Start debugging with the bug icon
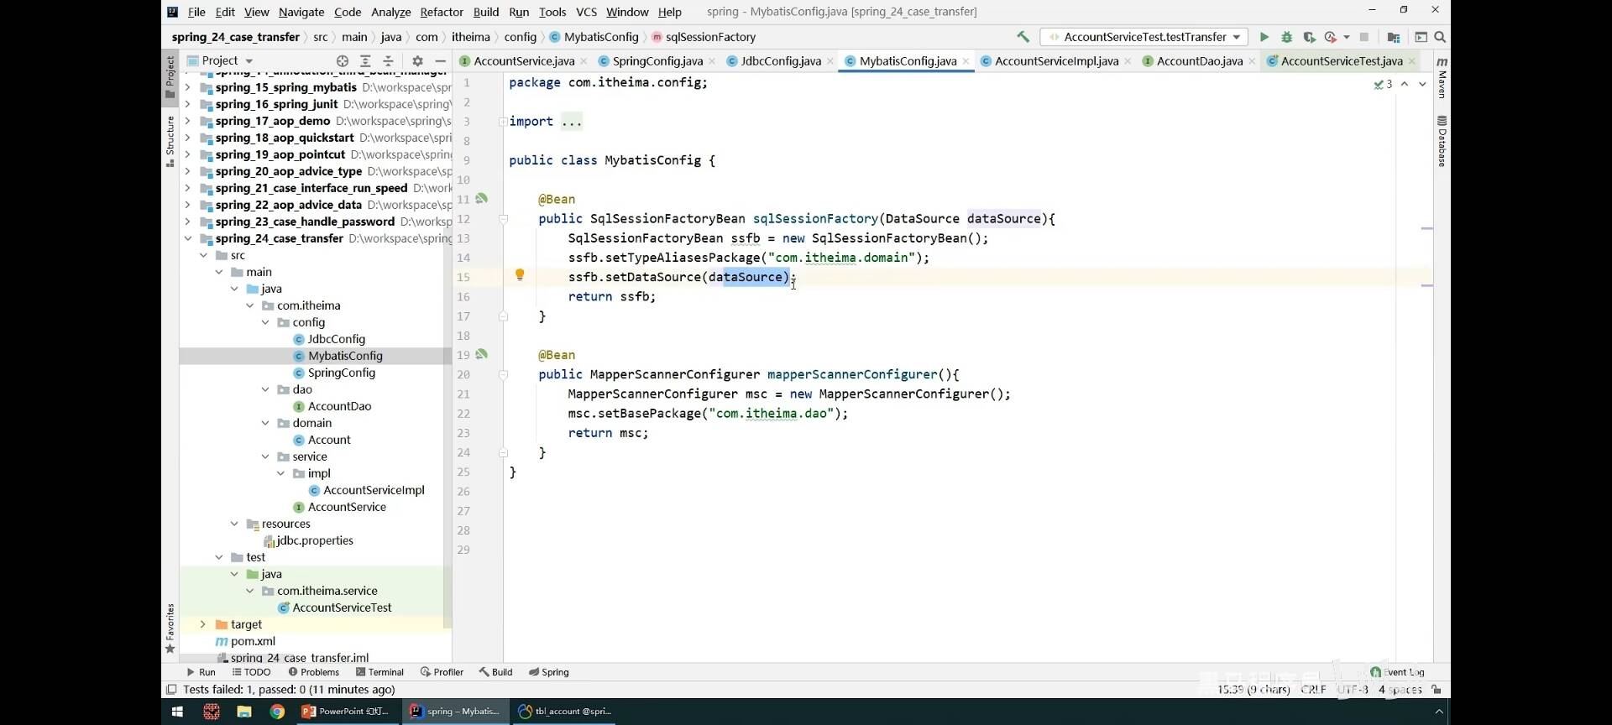Image resolution: width=1612 pixels, height=725 pixels. [x=1286, y=37]
